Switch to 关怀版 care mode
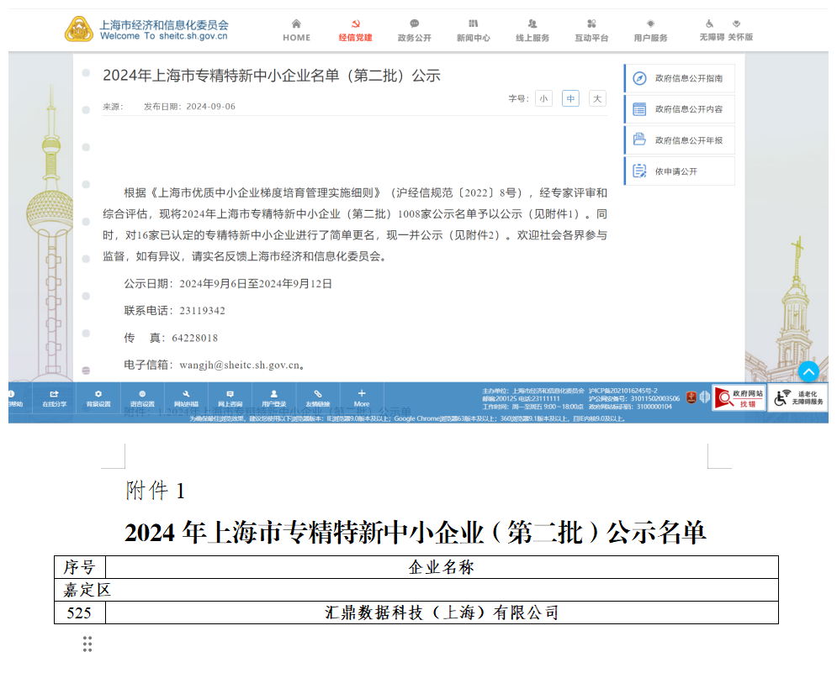 (x=740, y=30)
